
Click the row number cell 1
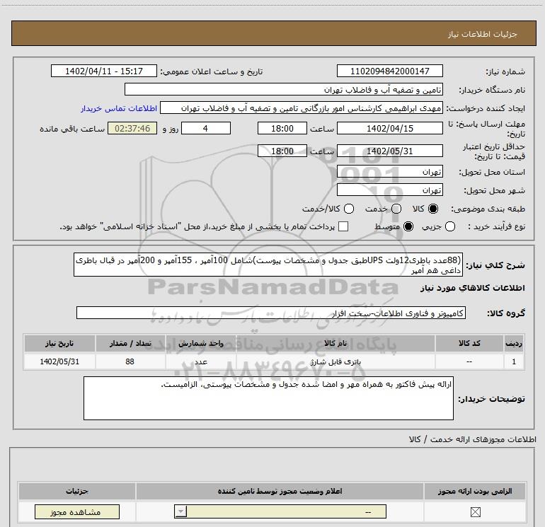click(514, 361)
